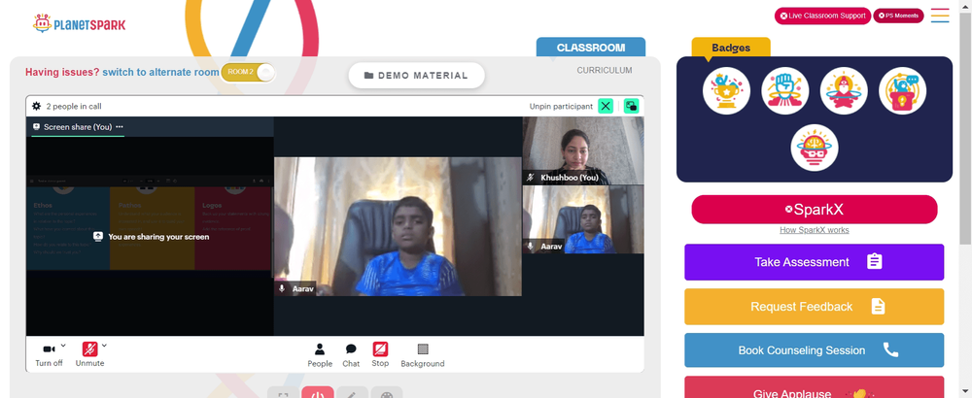The width and height of the screenshot is (972, 398).
Task: Click the 'switch to alternate room' link
Action: coord(160,72)
